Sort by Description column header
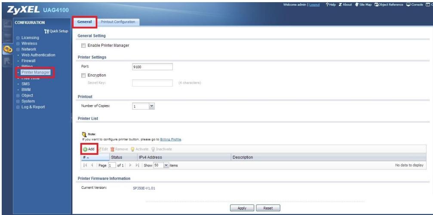433x215 pixels. tap(329, 157)
